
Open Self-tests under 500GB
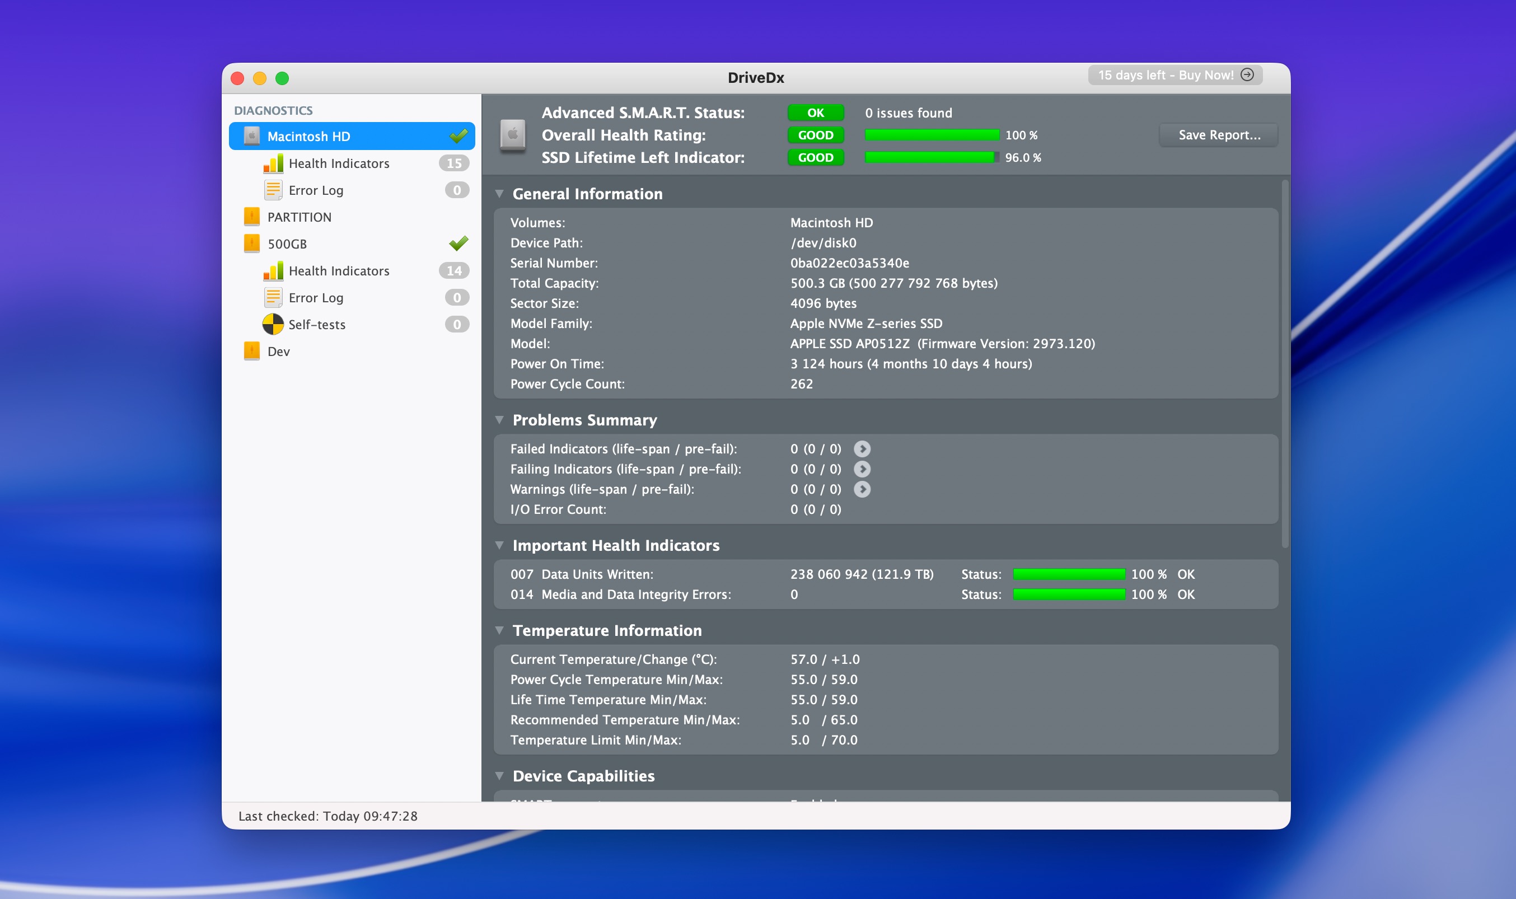[x=352, y=324]
